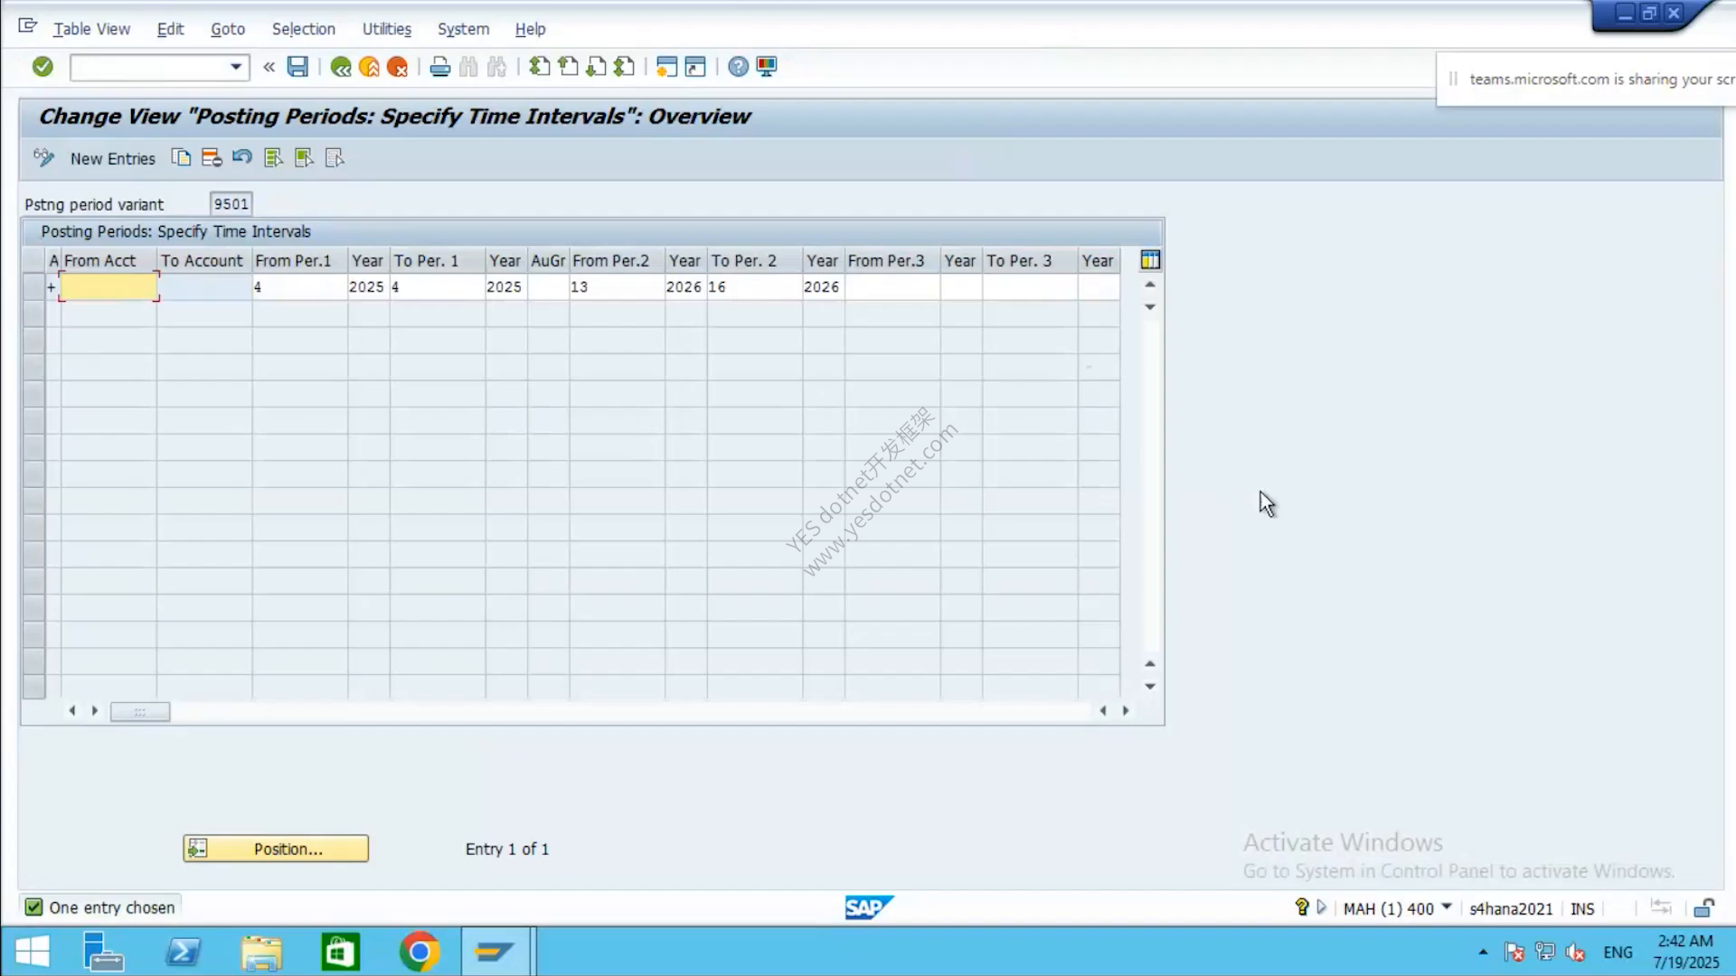
Task: Show hidden icons in system tray
Action: pyautogui.click(x=1483, y=953)
